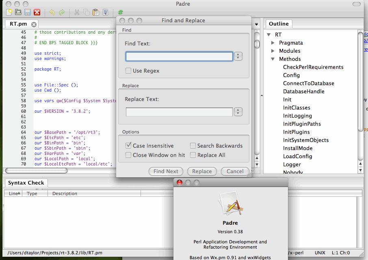This screenshot has height=260, width=368.
Task: Click the Undo arrow icon
Action: [52, 12]
